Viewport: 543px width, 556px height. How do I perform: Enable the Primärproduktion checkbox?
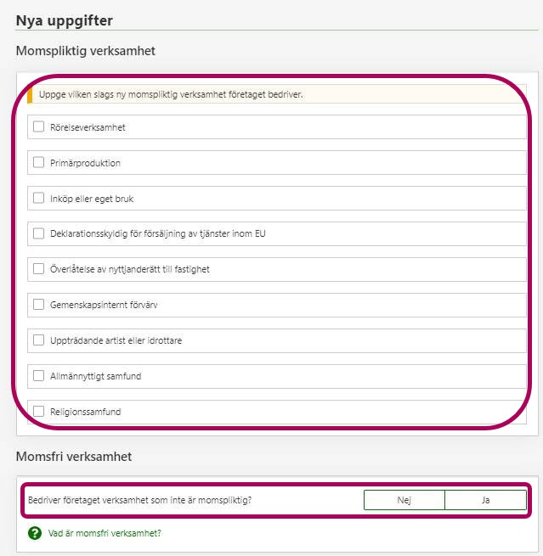39,162
